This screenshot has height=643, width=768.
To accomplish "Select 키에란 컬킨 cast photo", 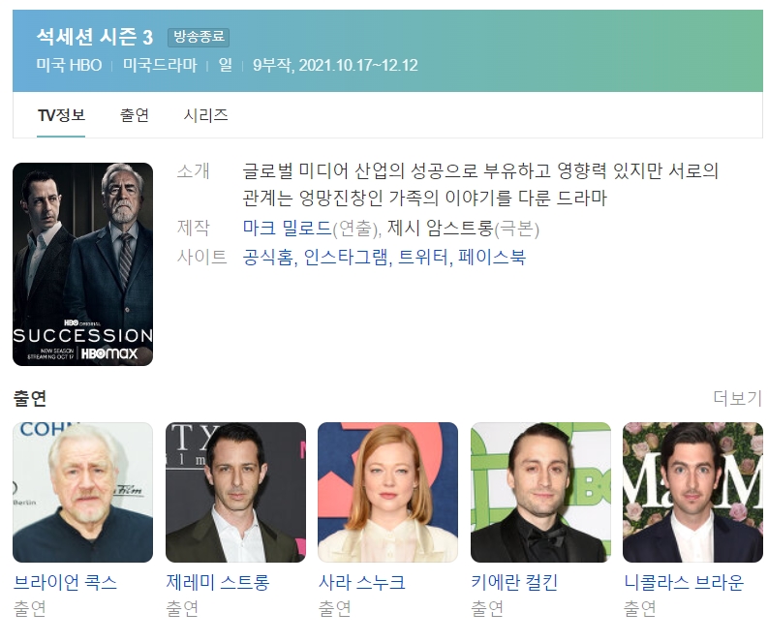I will pyautogui.click(x=540, y=492).
